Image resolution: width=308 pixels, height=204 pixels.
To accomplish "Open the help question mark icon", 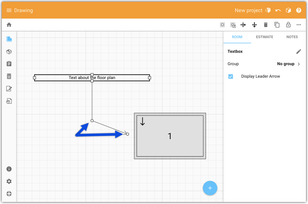I will pyautogui.click(x=298, y=10).
